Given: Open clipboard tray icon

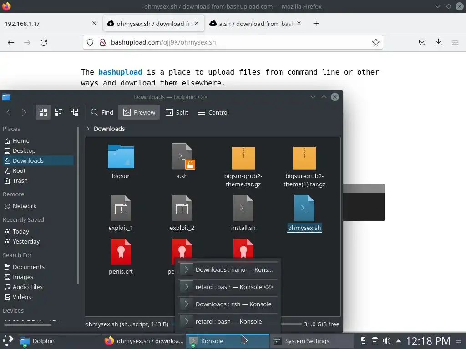Looking at the screenshot, I should click(x=375, y=341).
